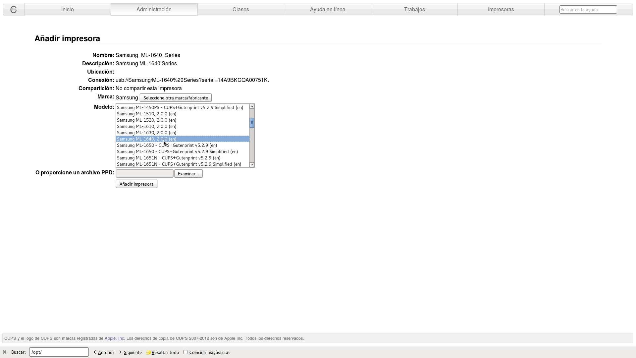Focus the Buscar en la ayuda field
Viewport: 636px width, 358px height.
(x=588, y=10)
